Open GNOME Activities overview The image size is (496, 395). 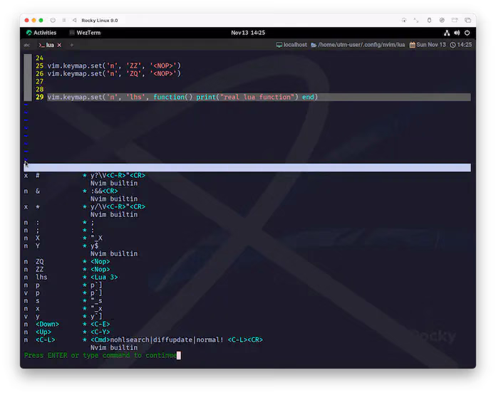(41, 33)
